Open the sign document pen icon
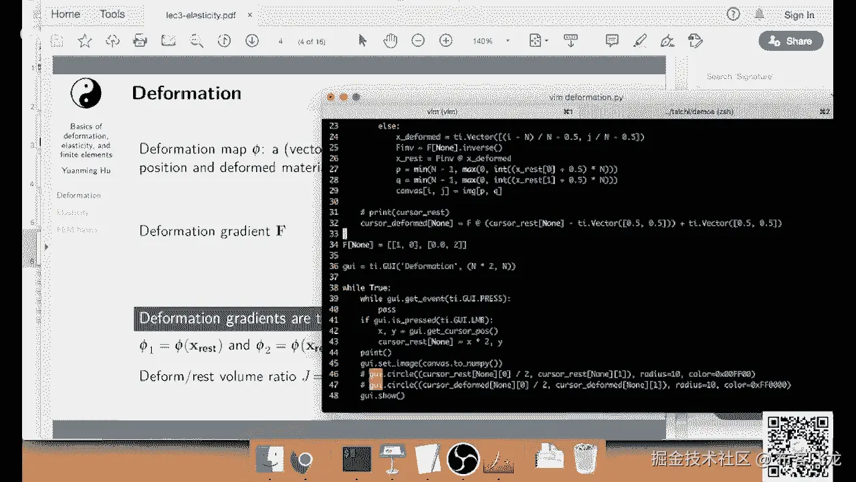The image size is (856, 482). click(x=667, y=41)
